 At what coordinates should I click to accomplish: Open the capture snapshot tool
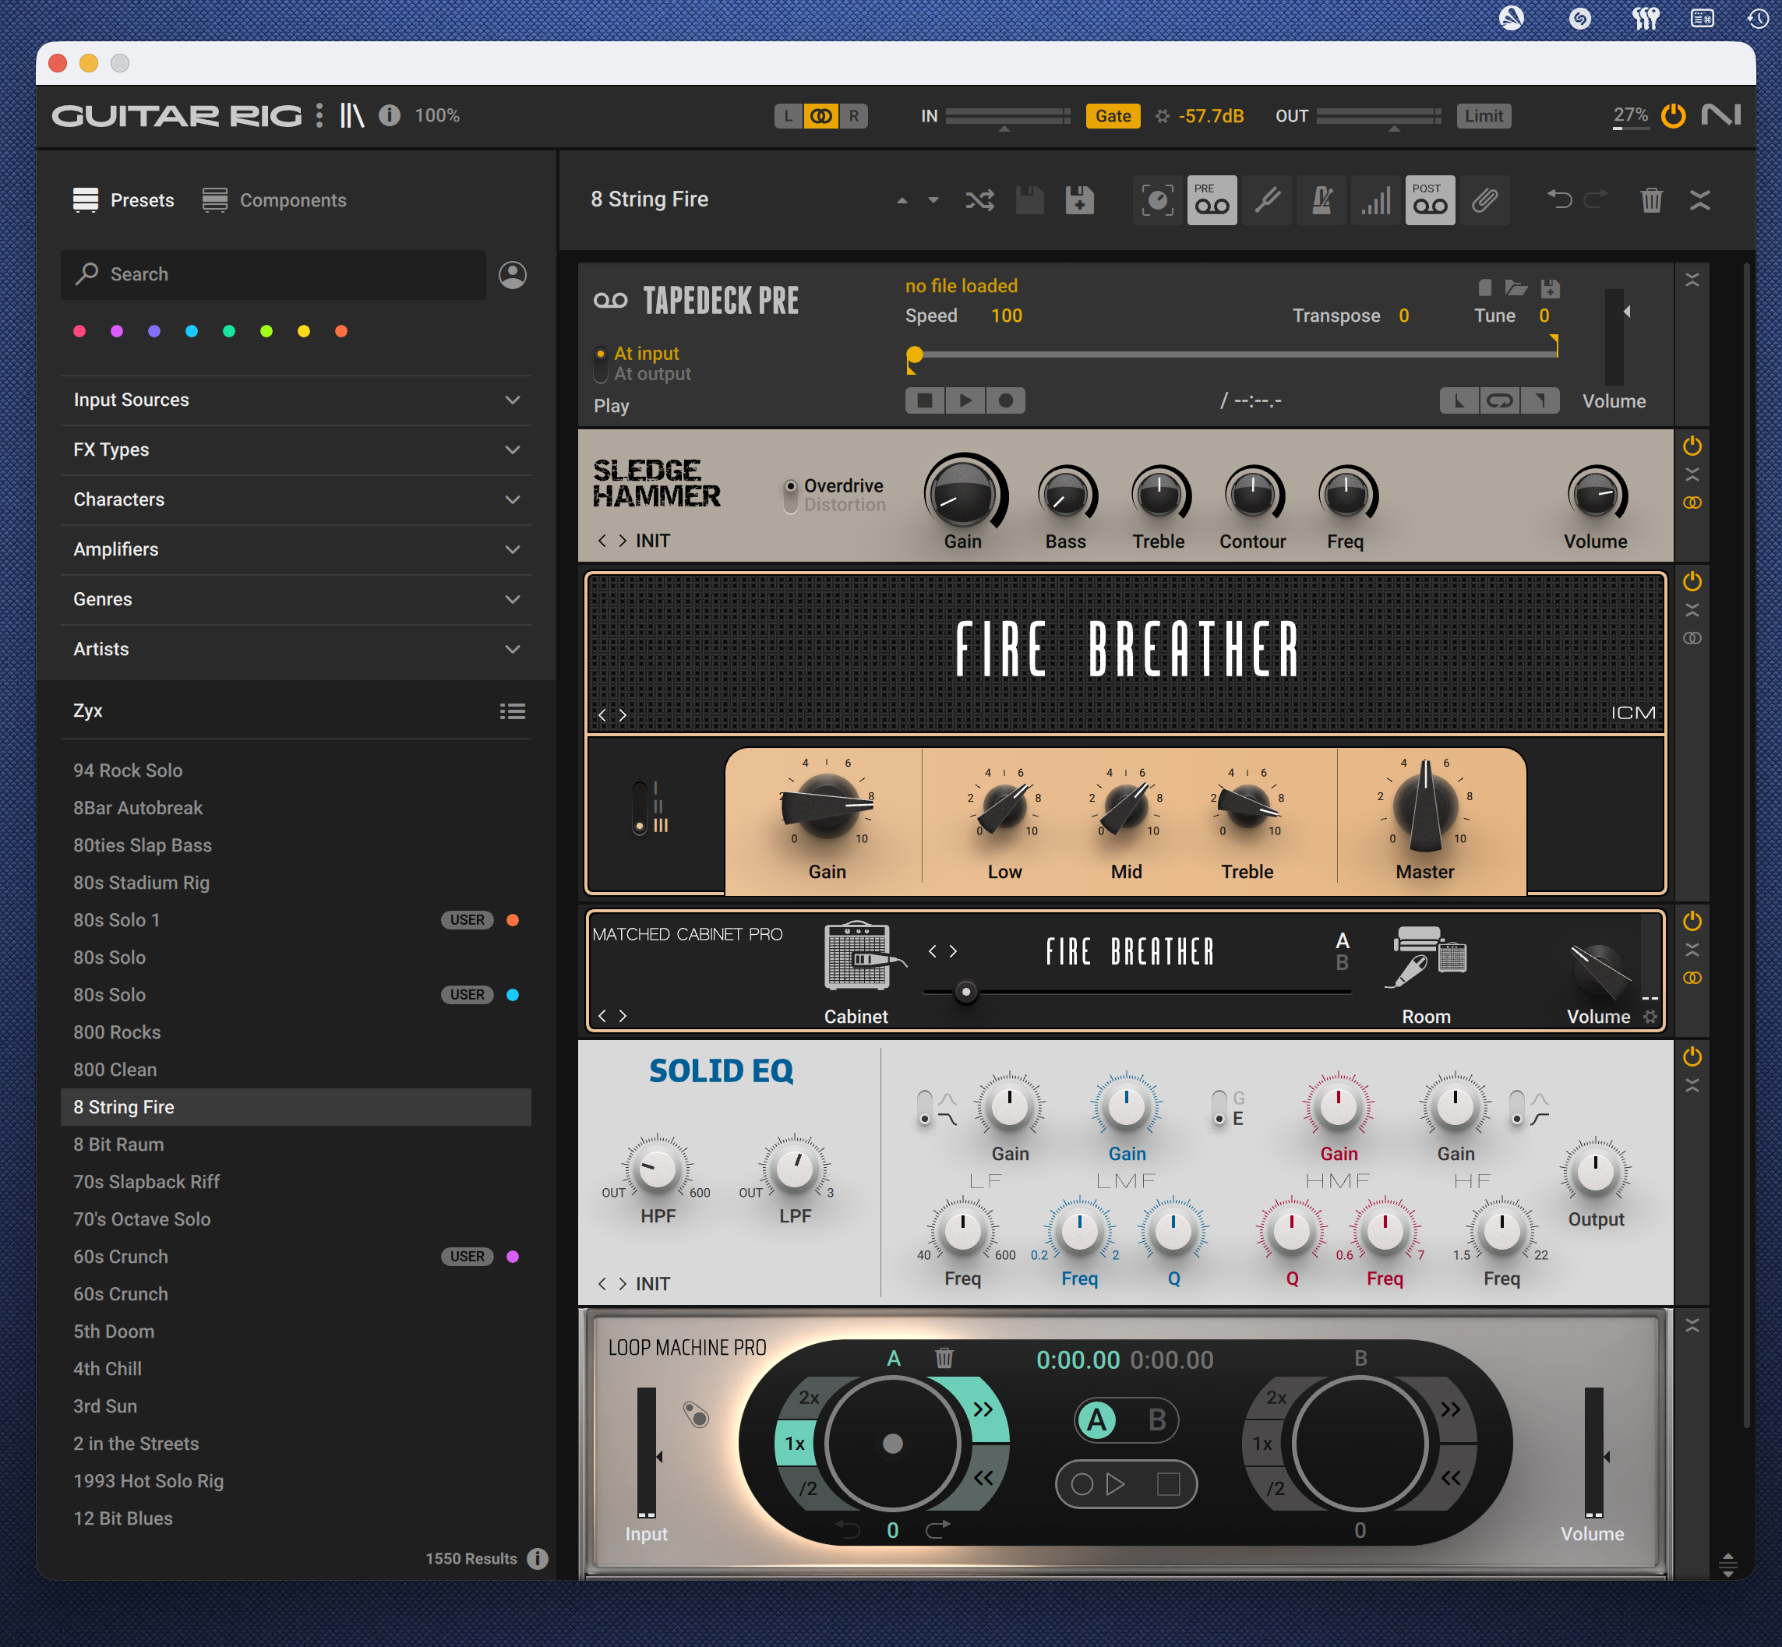pyautogui.click(x=1157, y=200)
